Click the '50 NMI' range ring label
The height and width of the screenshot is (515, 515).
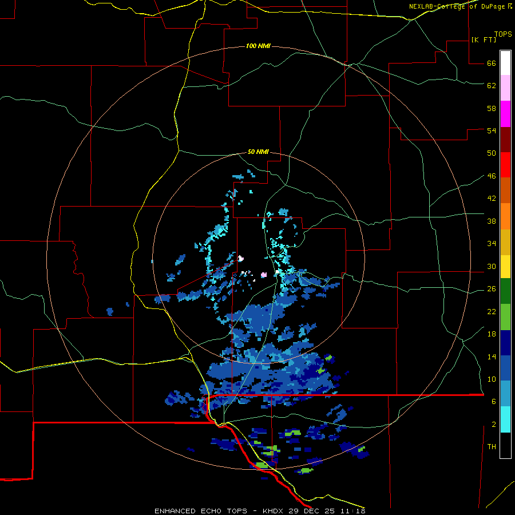(258, 152)
